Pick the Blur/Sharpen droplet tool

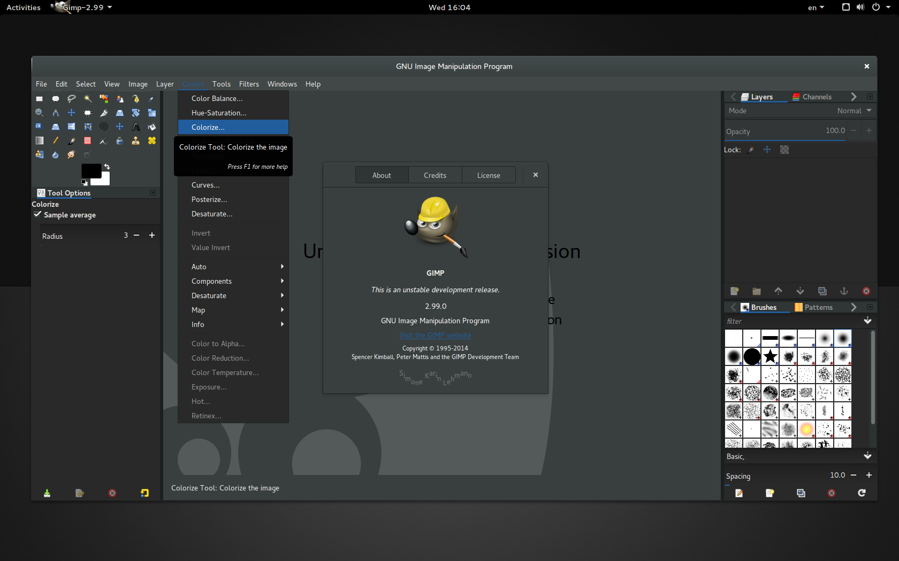pos(55,154)
